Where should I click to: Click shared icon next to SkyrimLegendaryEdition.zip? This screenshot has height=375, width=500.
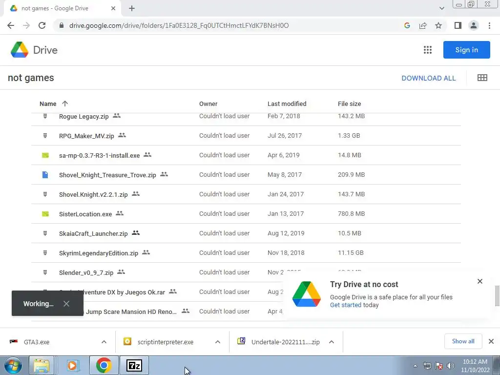146,252
